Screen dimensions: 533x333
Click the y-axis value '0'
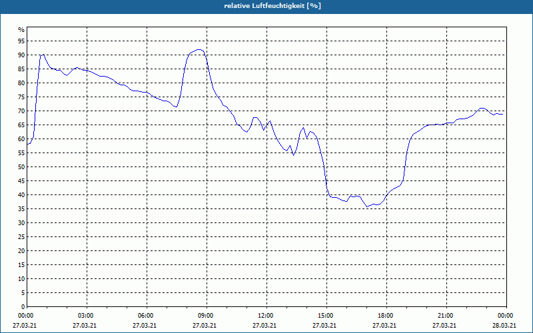pyautogui.click(x=23, y=307)
